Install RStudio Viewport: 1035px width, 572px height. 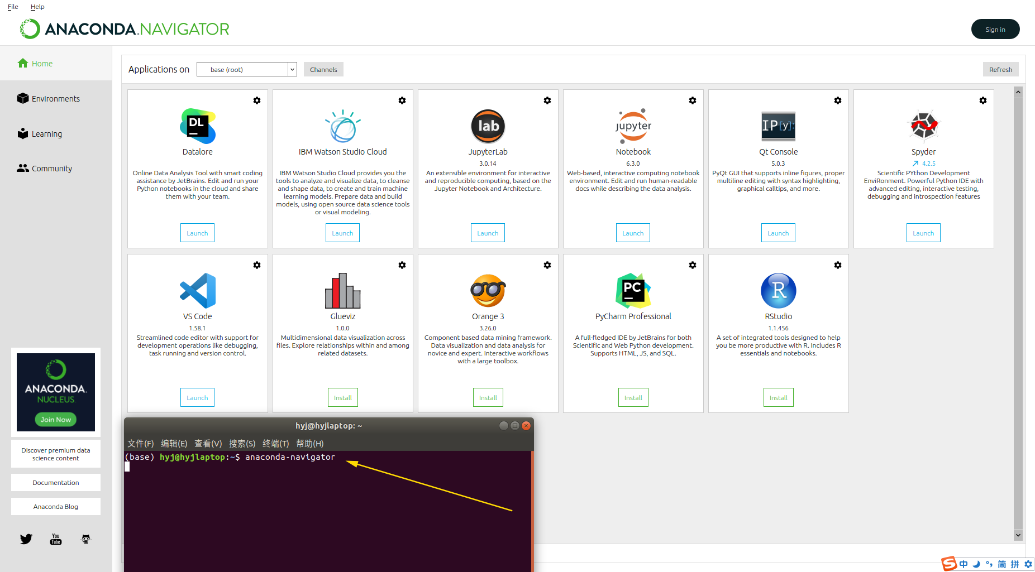coord(779,397)
